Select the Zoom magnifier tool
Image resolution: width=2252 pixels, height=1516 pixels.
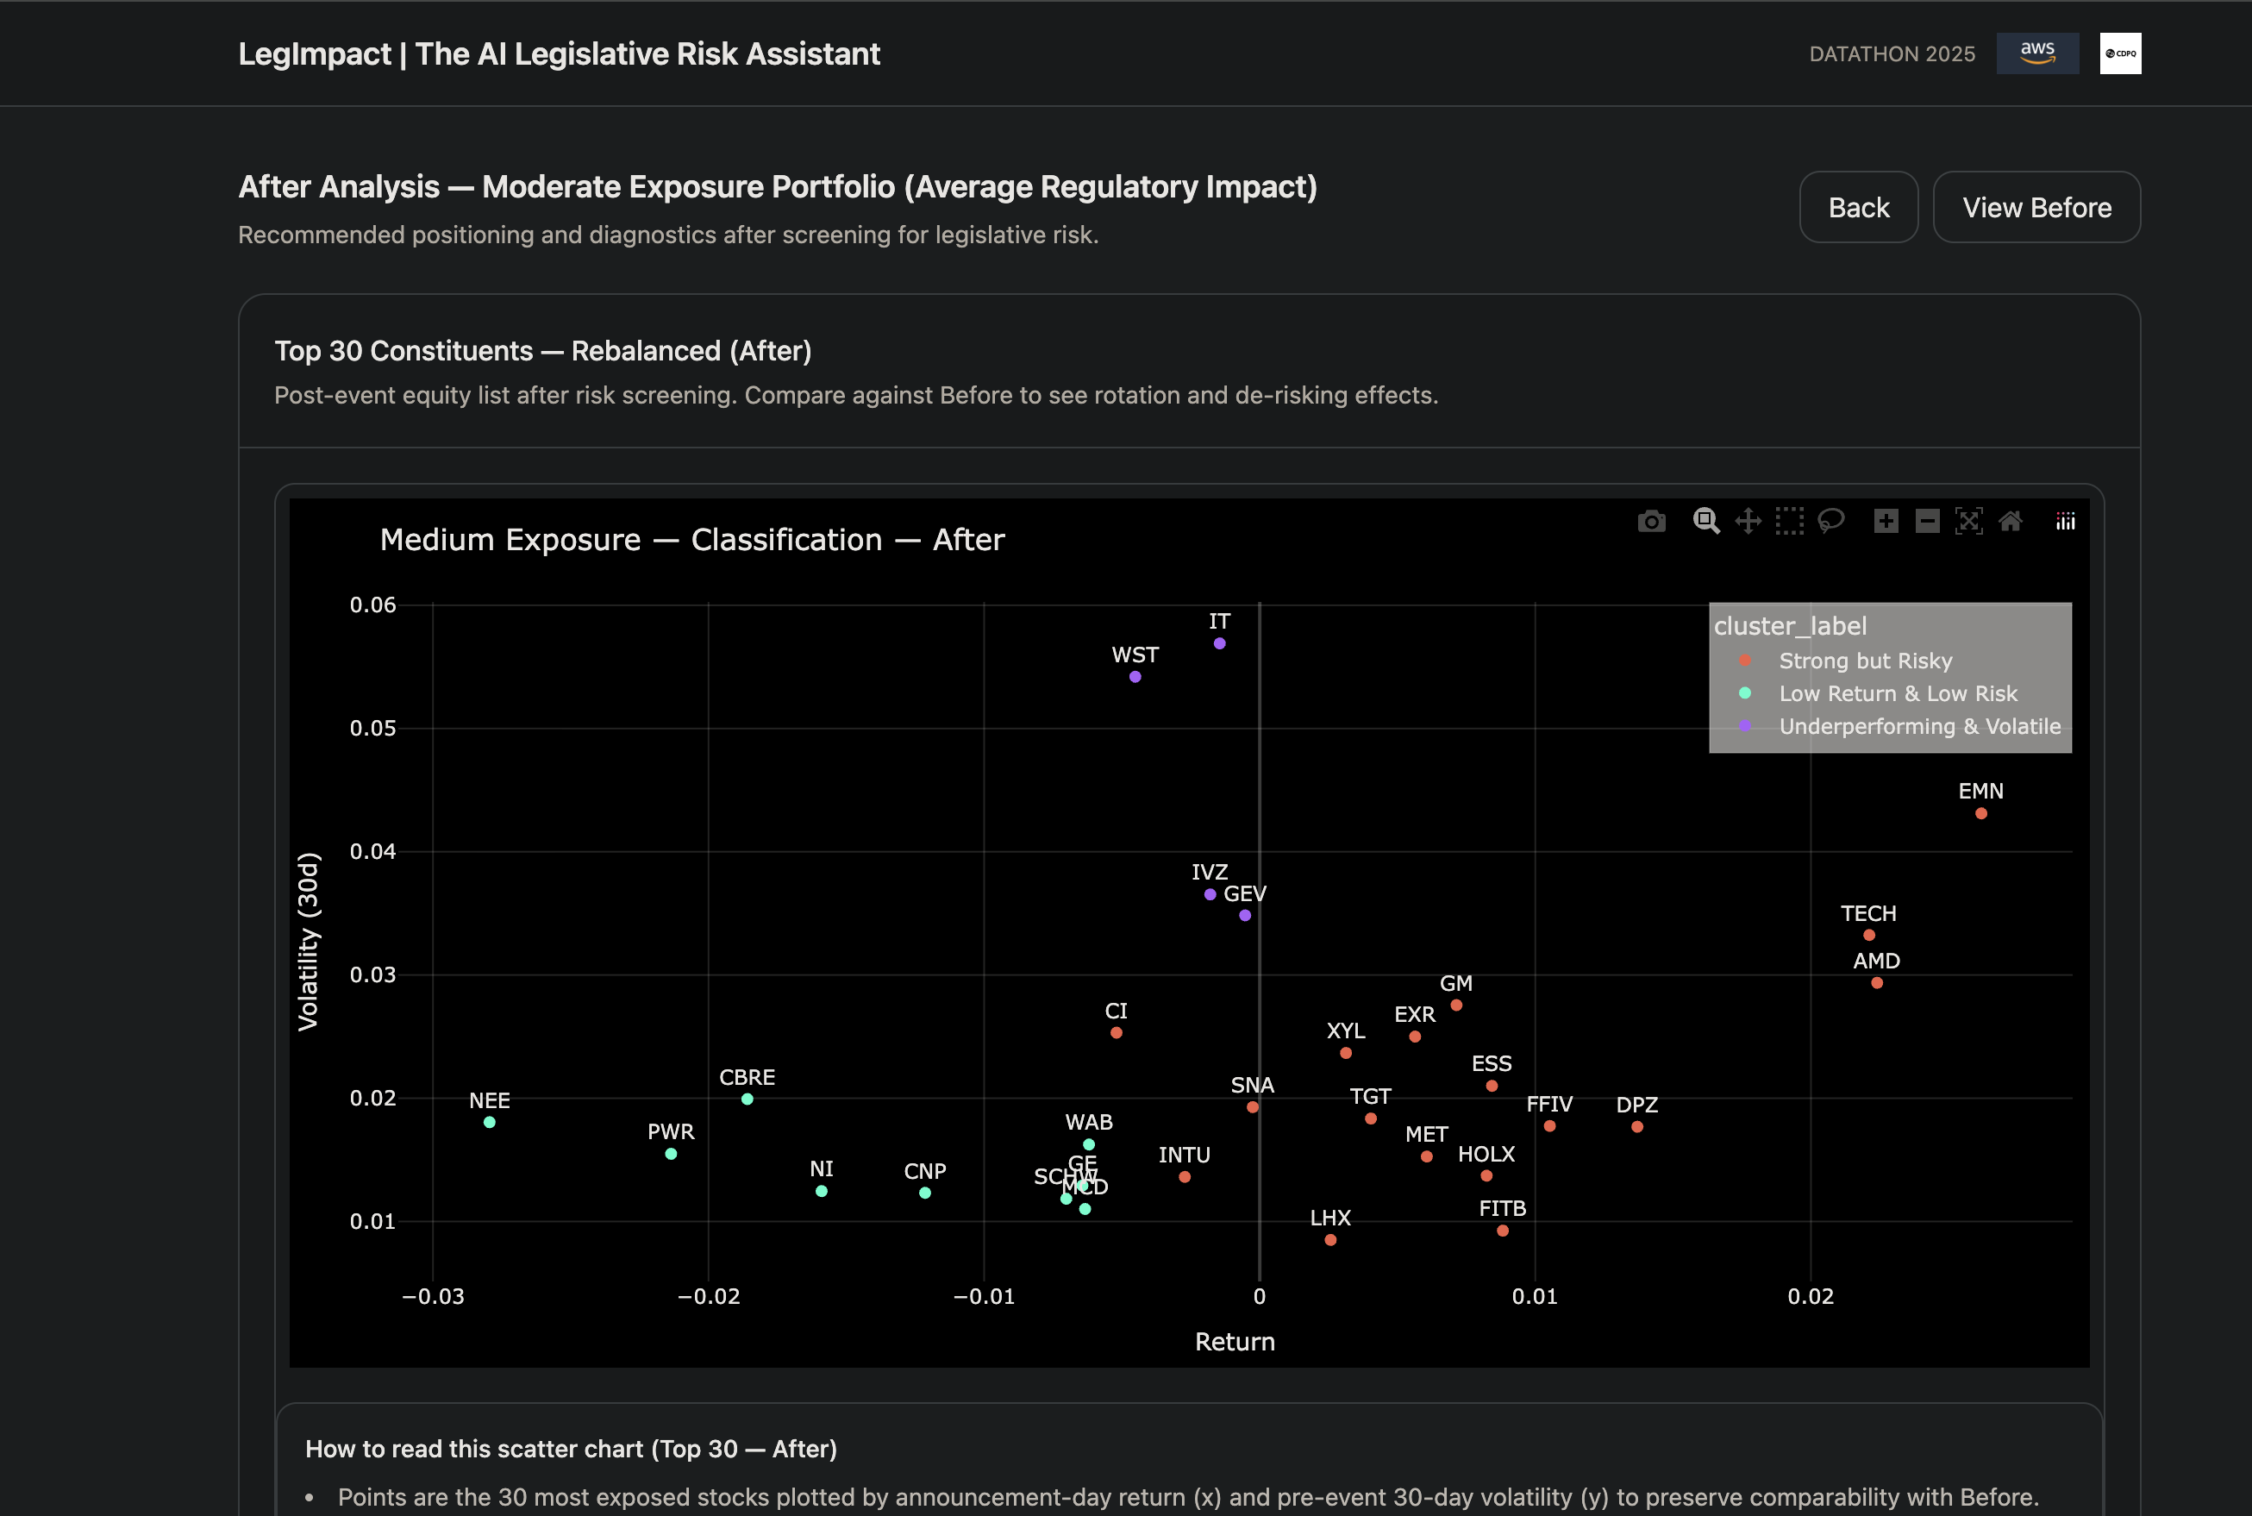pos(1706,521)
